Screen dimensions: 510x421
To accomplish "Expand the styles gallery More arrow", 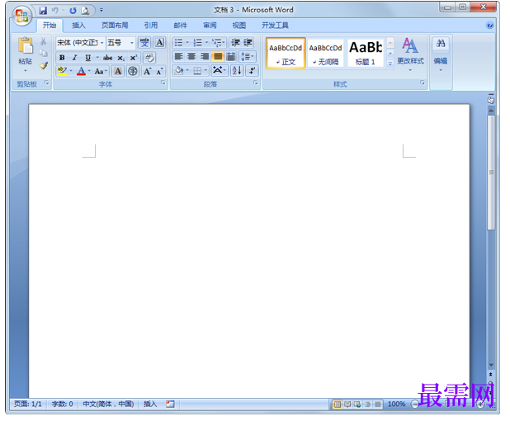I will point(390,64).
